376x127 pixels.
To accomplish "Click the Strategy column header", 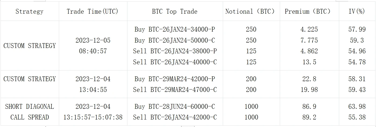I will click(29, 12).
